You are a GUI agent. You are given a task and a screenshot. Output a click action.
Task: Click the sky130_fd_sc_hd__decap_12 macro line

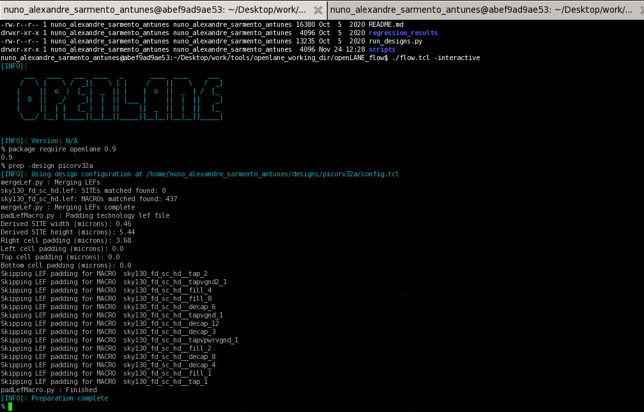pos(110,323)
